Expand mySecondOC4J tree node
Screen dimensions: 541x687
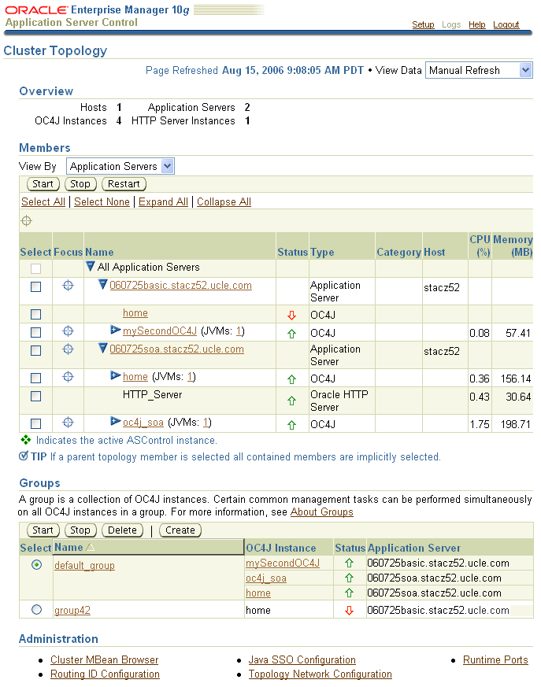click(115, 330)
